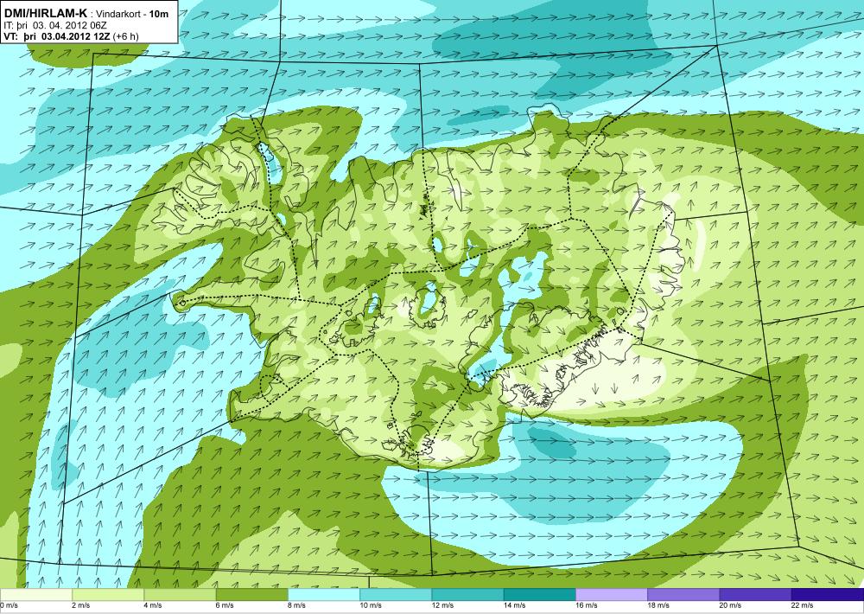Click the '2 m/s' legend label
This screenshot has width=864, height=614.
(81, 605)
